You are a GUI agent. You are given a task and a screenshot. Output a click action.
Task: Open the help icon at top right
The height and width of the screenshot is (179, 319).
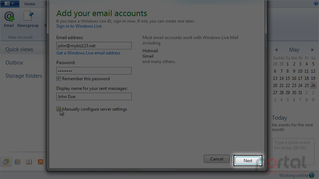pos(316,3)
